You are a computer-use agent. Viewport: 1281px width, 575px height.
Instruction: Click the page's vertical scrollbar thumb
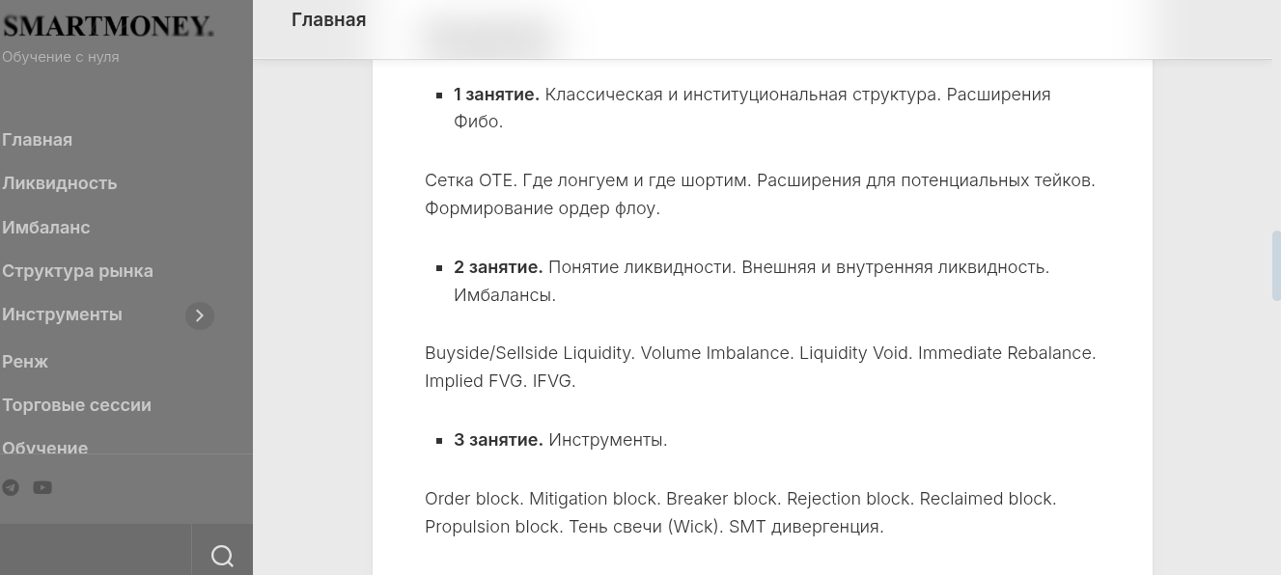point(1275,265)
